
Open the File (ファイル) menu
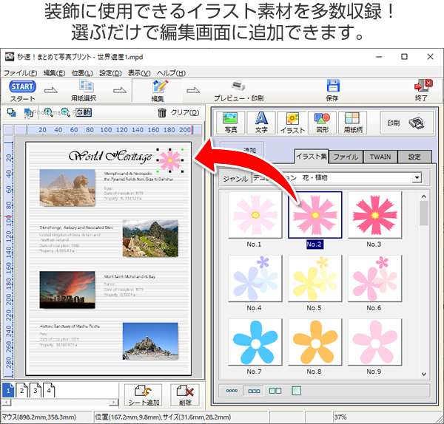[20, 72]
